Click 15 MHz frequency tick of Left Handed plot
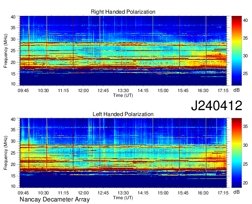 13,176
